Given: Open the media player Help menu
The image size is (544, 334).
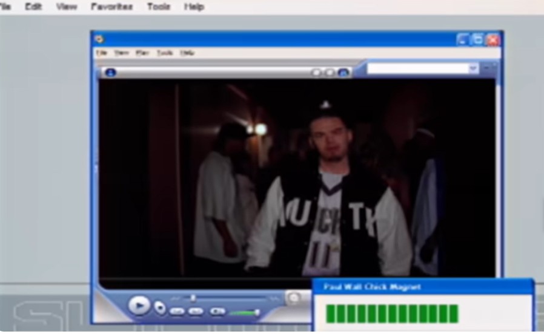Looking at the screenshot, I should coord(187,53).
